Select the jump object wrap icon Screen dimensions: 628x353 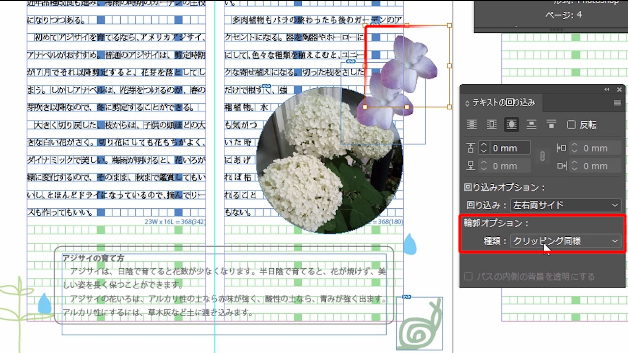(531, 125)
